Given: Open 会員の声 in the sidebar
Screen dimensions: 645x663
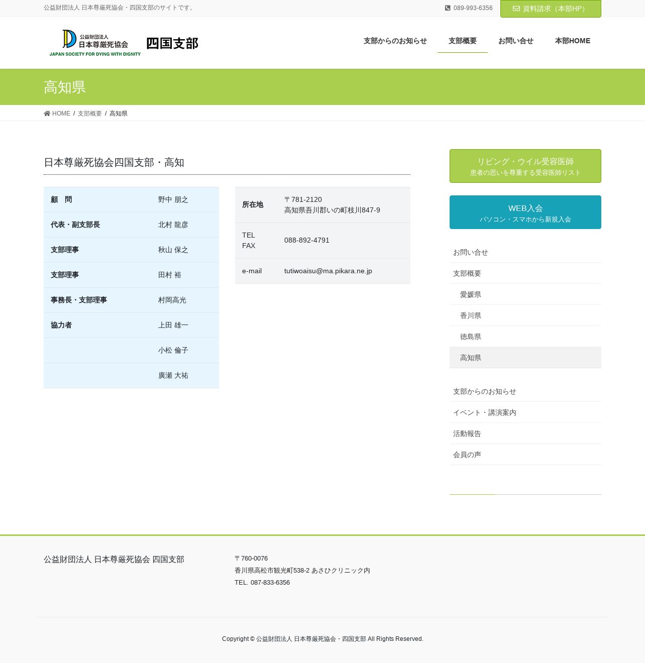Looking at the screenshot, I should 525,455.
